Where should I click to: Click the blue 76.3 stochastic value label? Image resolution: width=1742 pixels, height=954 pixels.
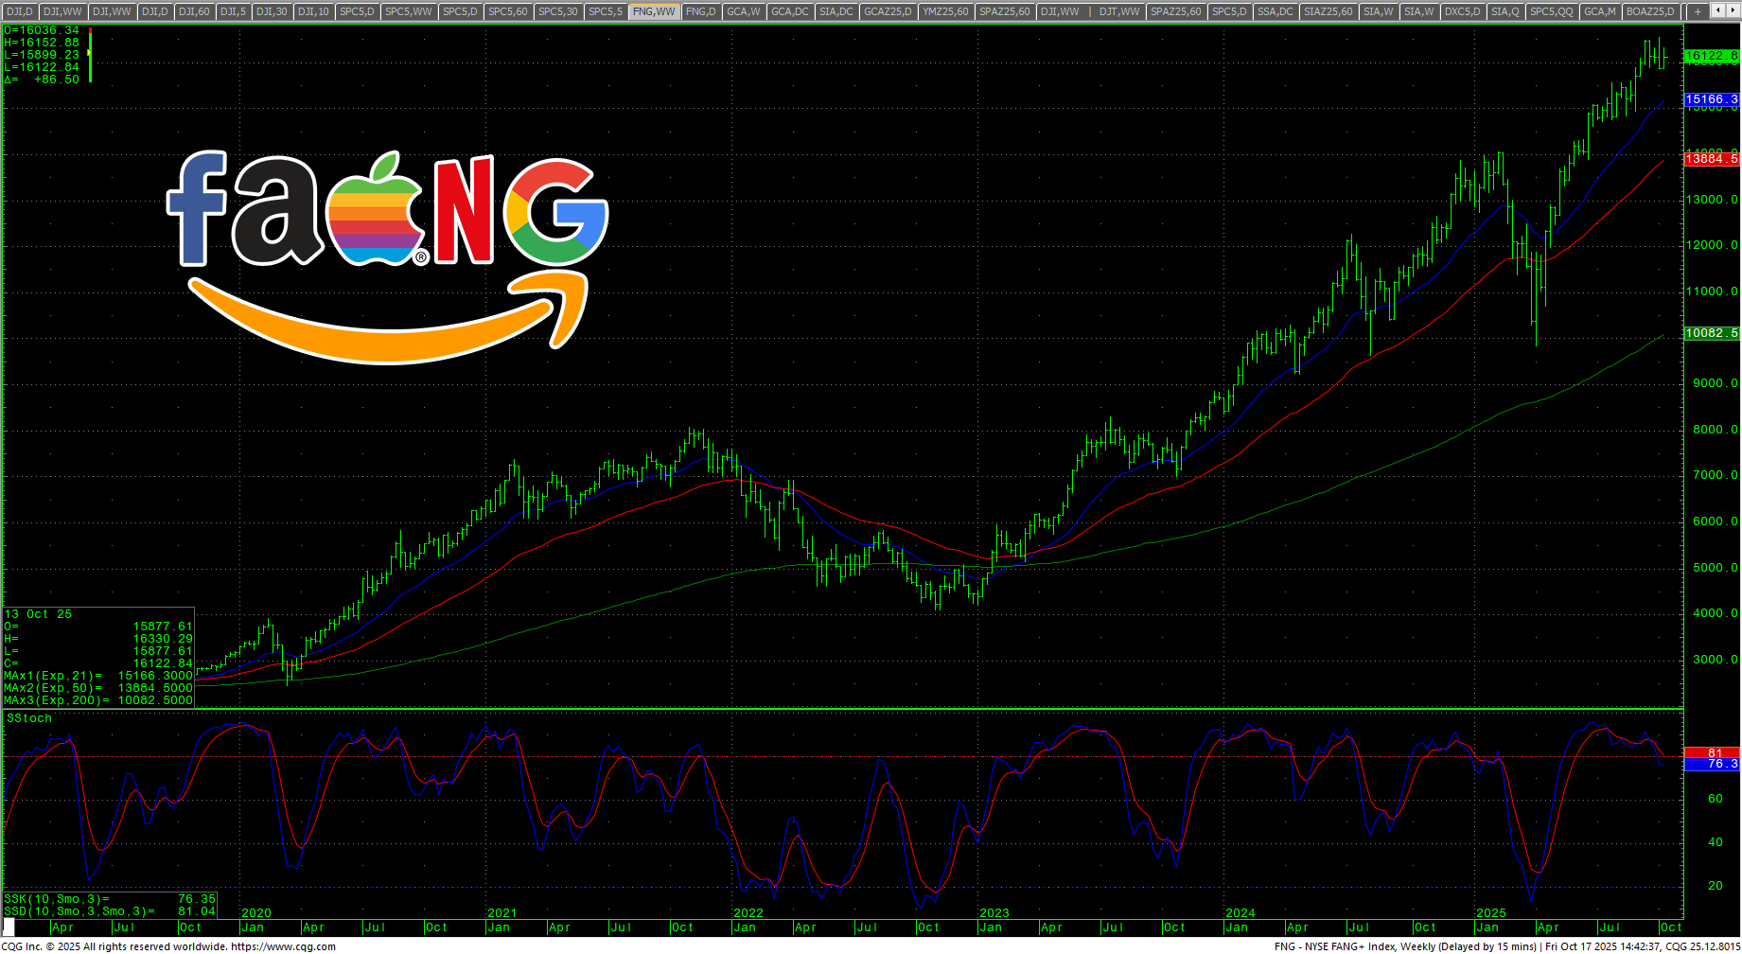pos(1711,764)
